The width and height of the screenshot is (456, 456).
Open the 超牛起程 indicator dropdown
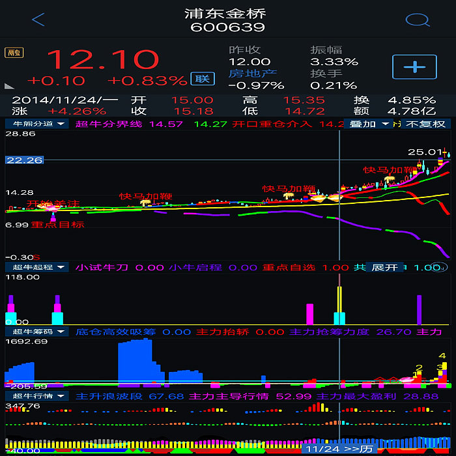tap(36, 267)
